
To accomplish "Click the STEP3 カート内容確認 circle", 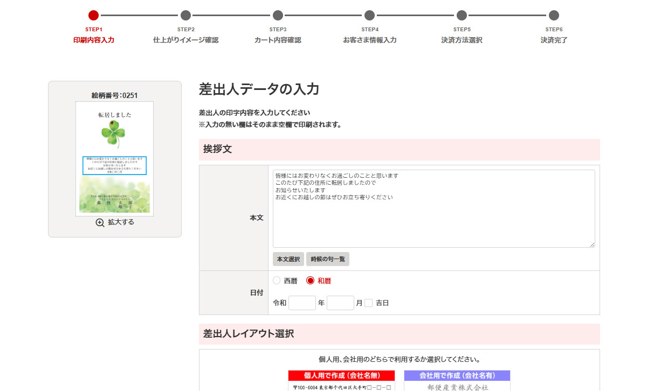I will pyautogui.click(x=278, y=16).
